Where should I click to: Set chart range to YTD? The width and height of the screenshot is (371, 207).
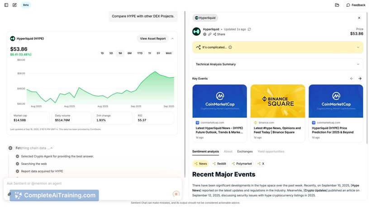(140, 53)
